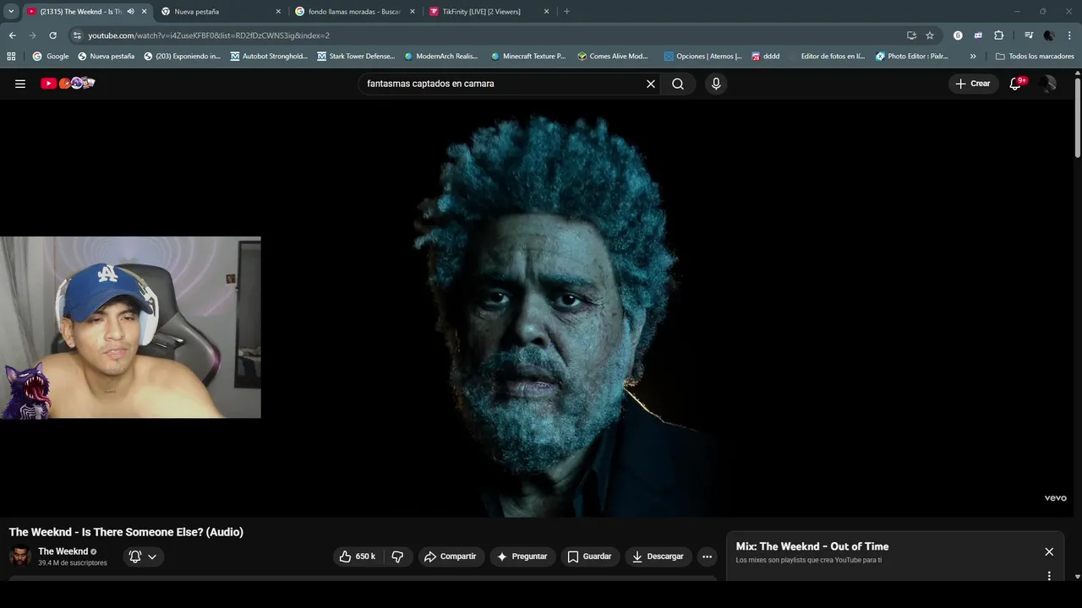The height and width of the screenshot is (608, 1082).
Task: Open (203) Exponiendo in... bookmark
Action: click(182, 57)
